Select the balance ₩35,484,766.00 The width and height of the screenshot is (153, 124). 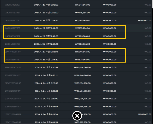click(82, 91)
